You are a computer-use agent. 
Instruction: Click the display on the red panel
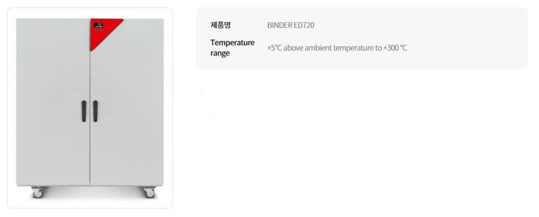point(98,24)
